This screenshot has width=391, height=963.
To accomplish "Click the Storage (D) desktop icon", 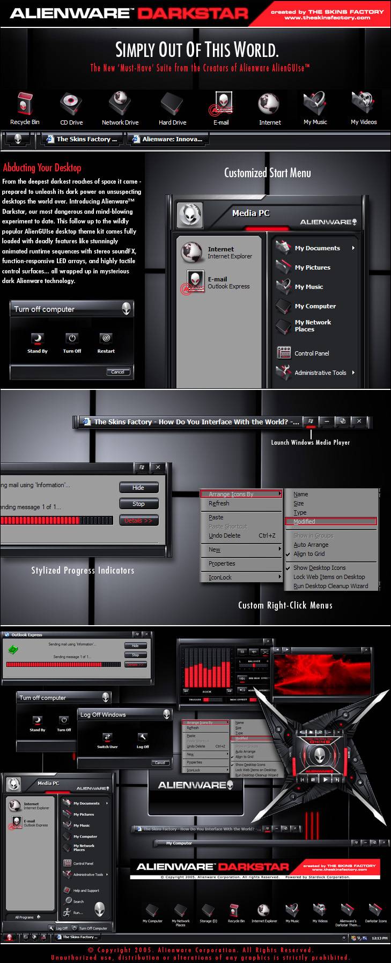I will [x=208, y=911].
